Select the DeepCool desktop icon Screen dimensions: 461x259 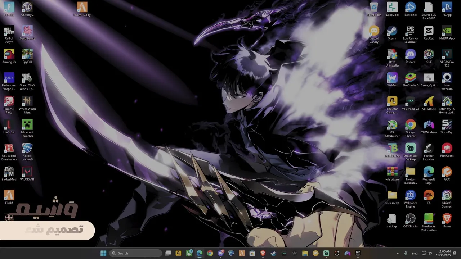[x=392, y=9]
